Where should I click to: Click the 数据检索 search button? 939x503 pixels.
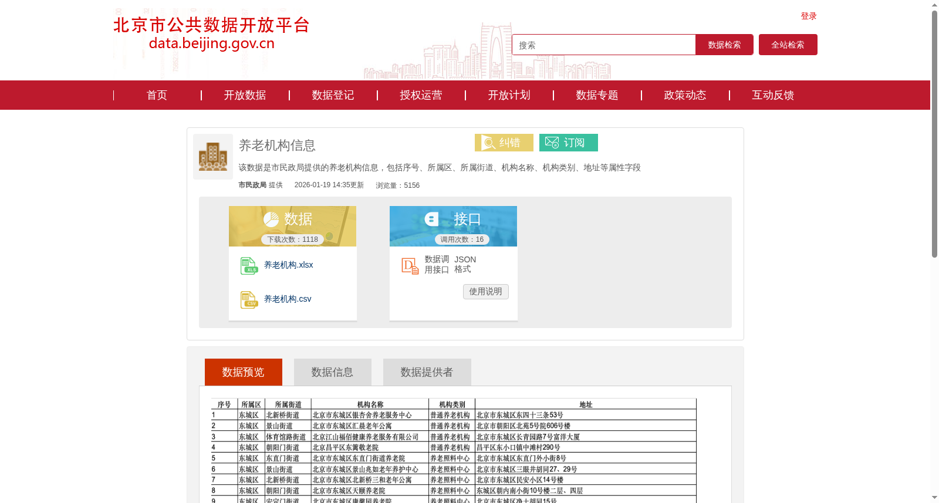click(724, 45)
